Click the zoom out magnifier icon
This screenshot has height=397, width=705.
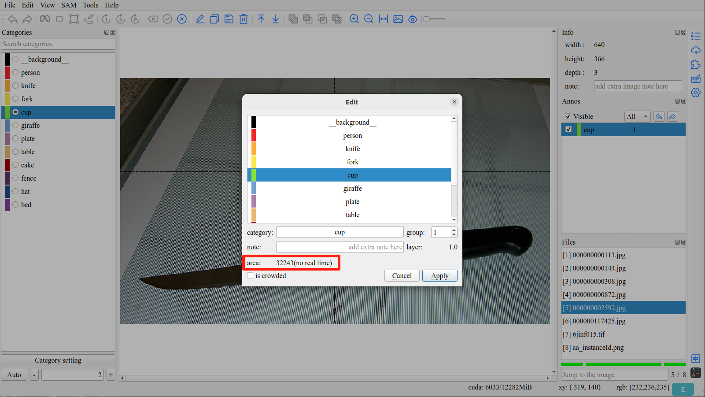click(369, 19)
